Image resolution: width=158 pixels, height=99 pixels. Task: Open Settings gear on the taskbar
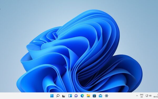pos(106,96)
